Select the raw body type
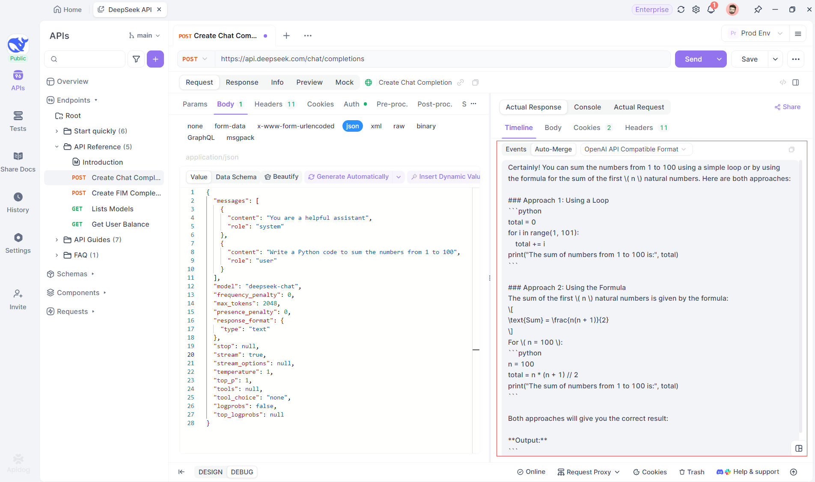The width and height of the screenshot is (815, 482). (x=399, y=126)
